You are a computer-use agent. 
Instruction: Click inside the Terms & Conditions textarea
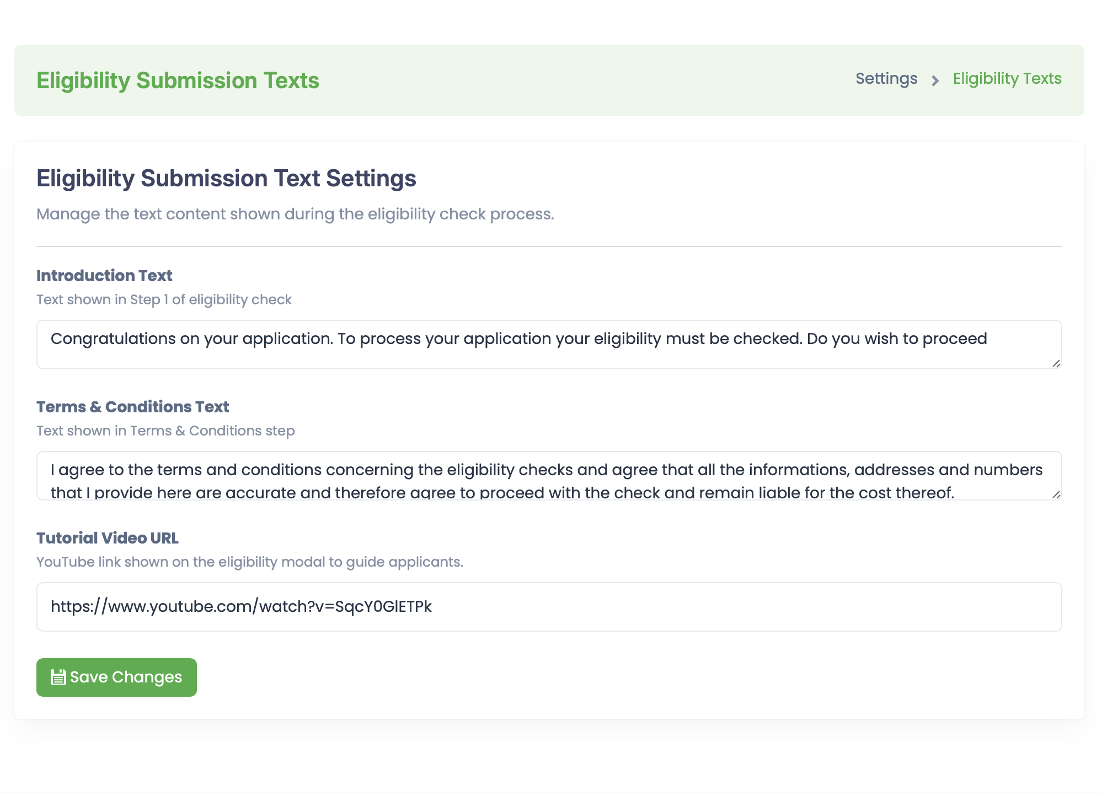548,475
